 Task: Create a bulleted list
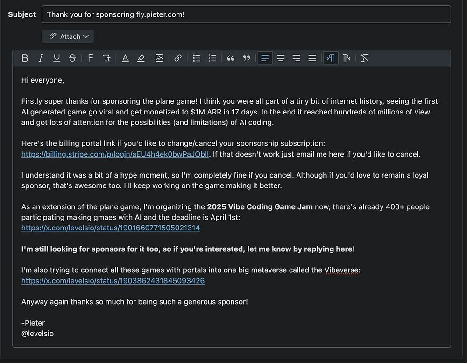click(x=196, y=58)
